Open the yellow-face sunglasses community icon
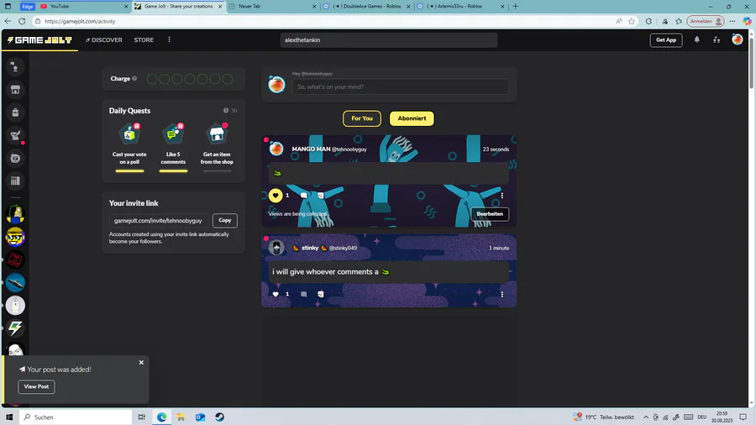Screen dimensions: 756x425 coord(15,237)
